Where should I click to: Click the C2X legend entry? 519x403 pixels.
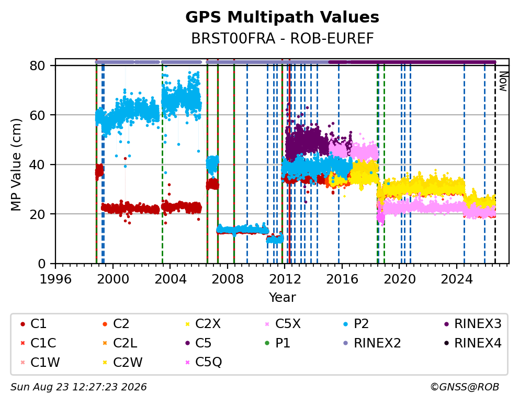[202, 324]
